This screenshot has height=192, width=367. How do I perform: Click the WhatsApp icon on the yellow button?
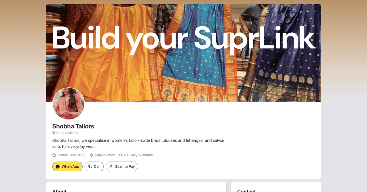click(58, 166)
